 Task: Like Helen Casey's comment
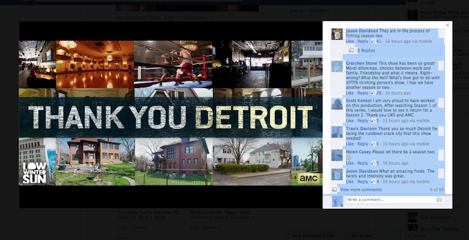click(x=350, y=163)
